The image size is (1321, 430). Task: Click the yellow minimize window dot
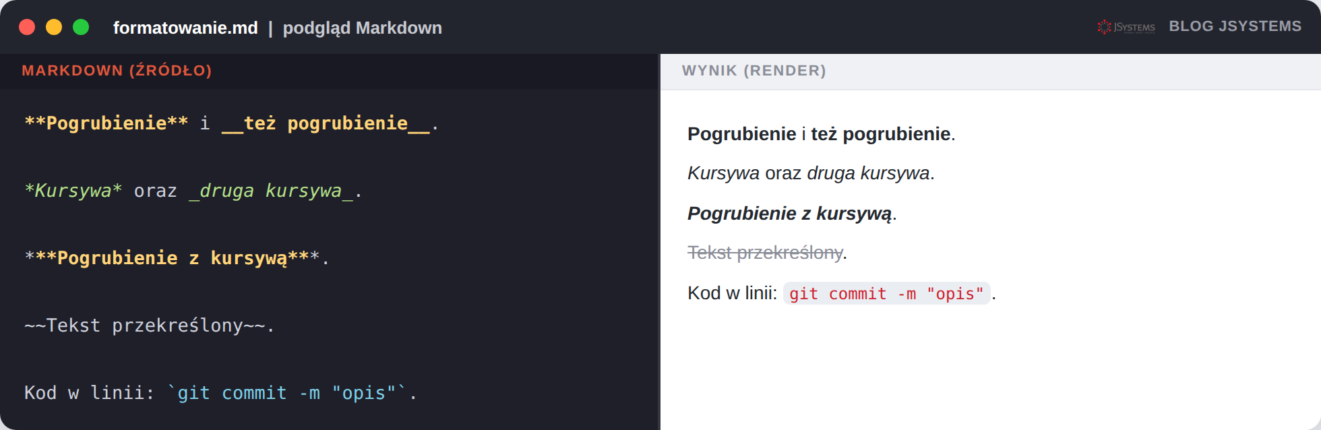[x=54, y=27]
